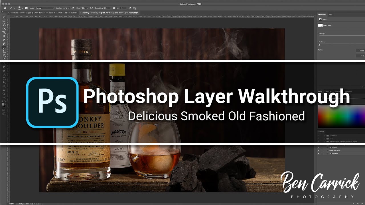Enable airbrush-style build-up
Screen dimensions: 365x205
(91, 8)
